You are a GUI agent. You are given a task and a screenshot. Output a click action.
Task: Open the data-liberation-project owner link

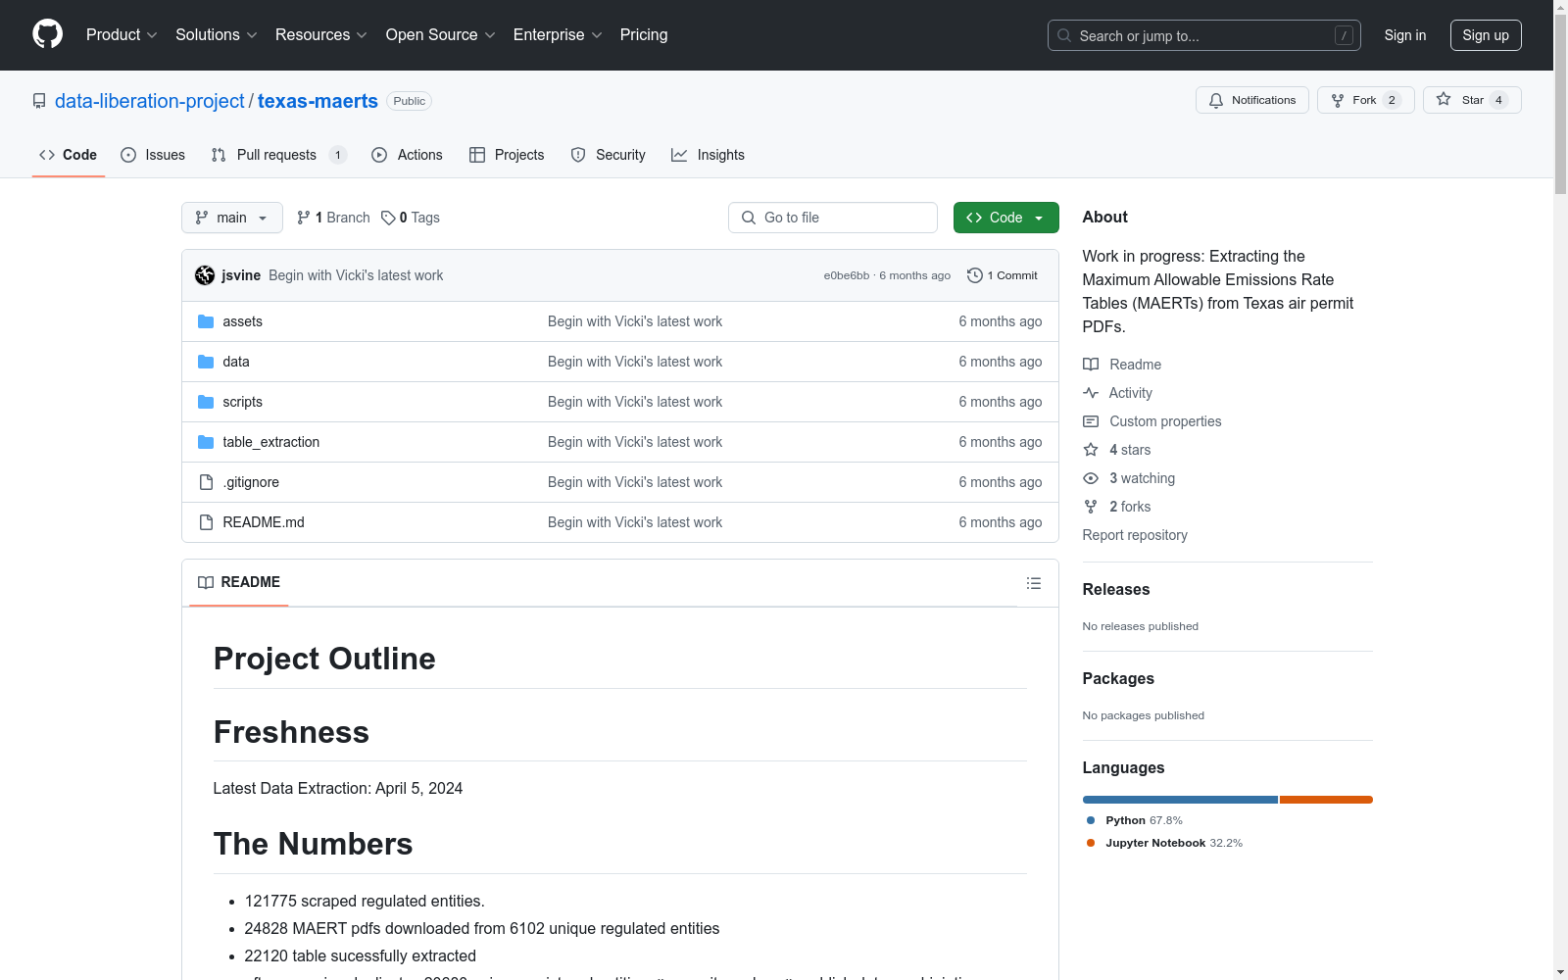click(150, 101)
